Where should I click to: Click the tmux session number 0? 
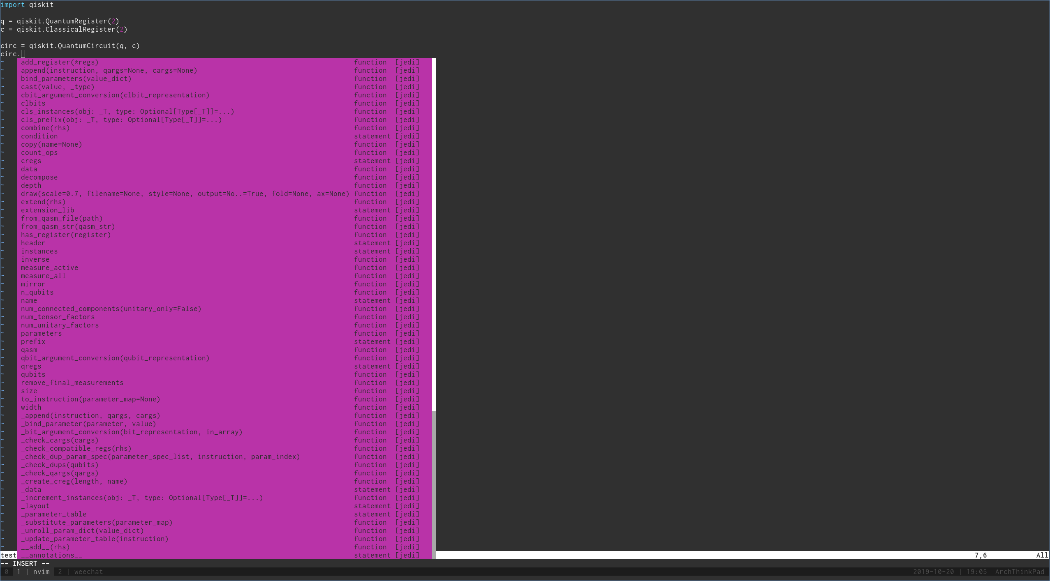(x=7, y=572)
